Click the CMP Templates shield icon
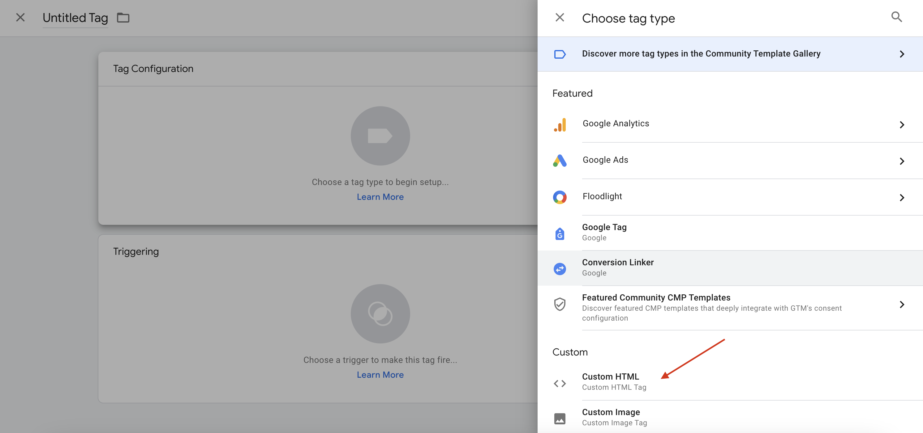Image resolution: width=923 pixels, height=433 pixels. (x=560, y=305)
